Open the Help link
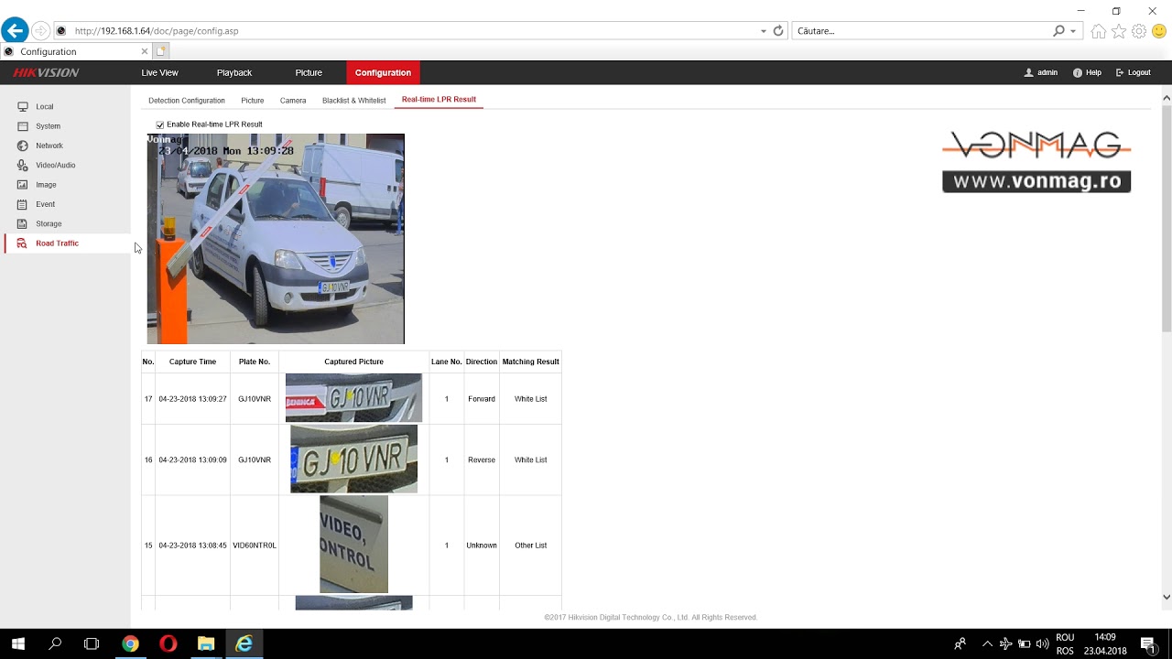 coord(1087,72)
